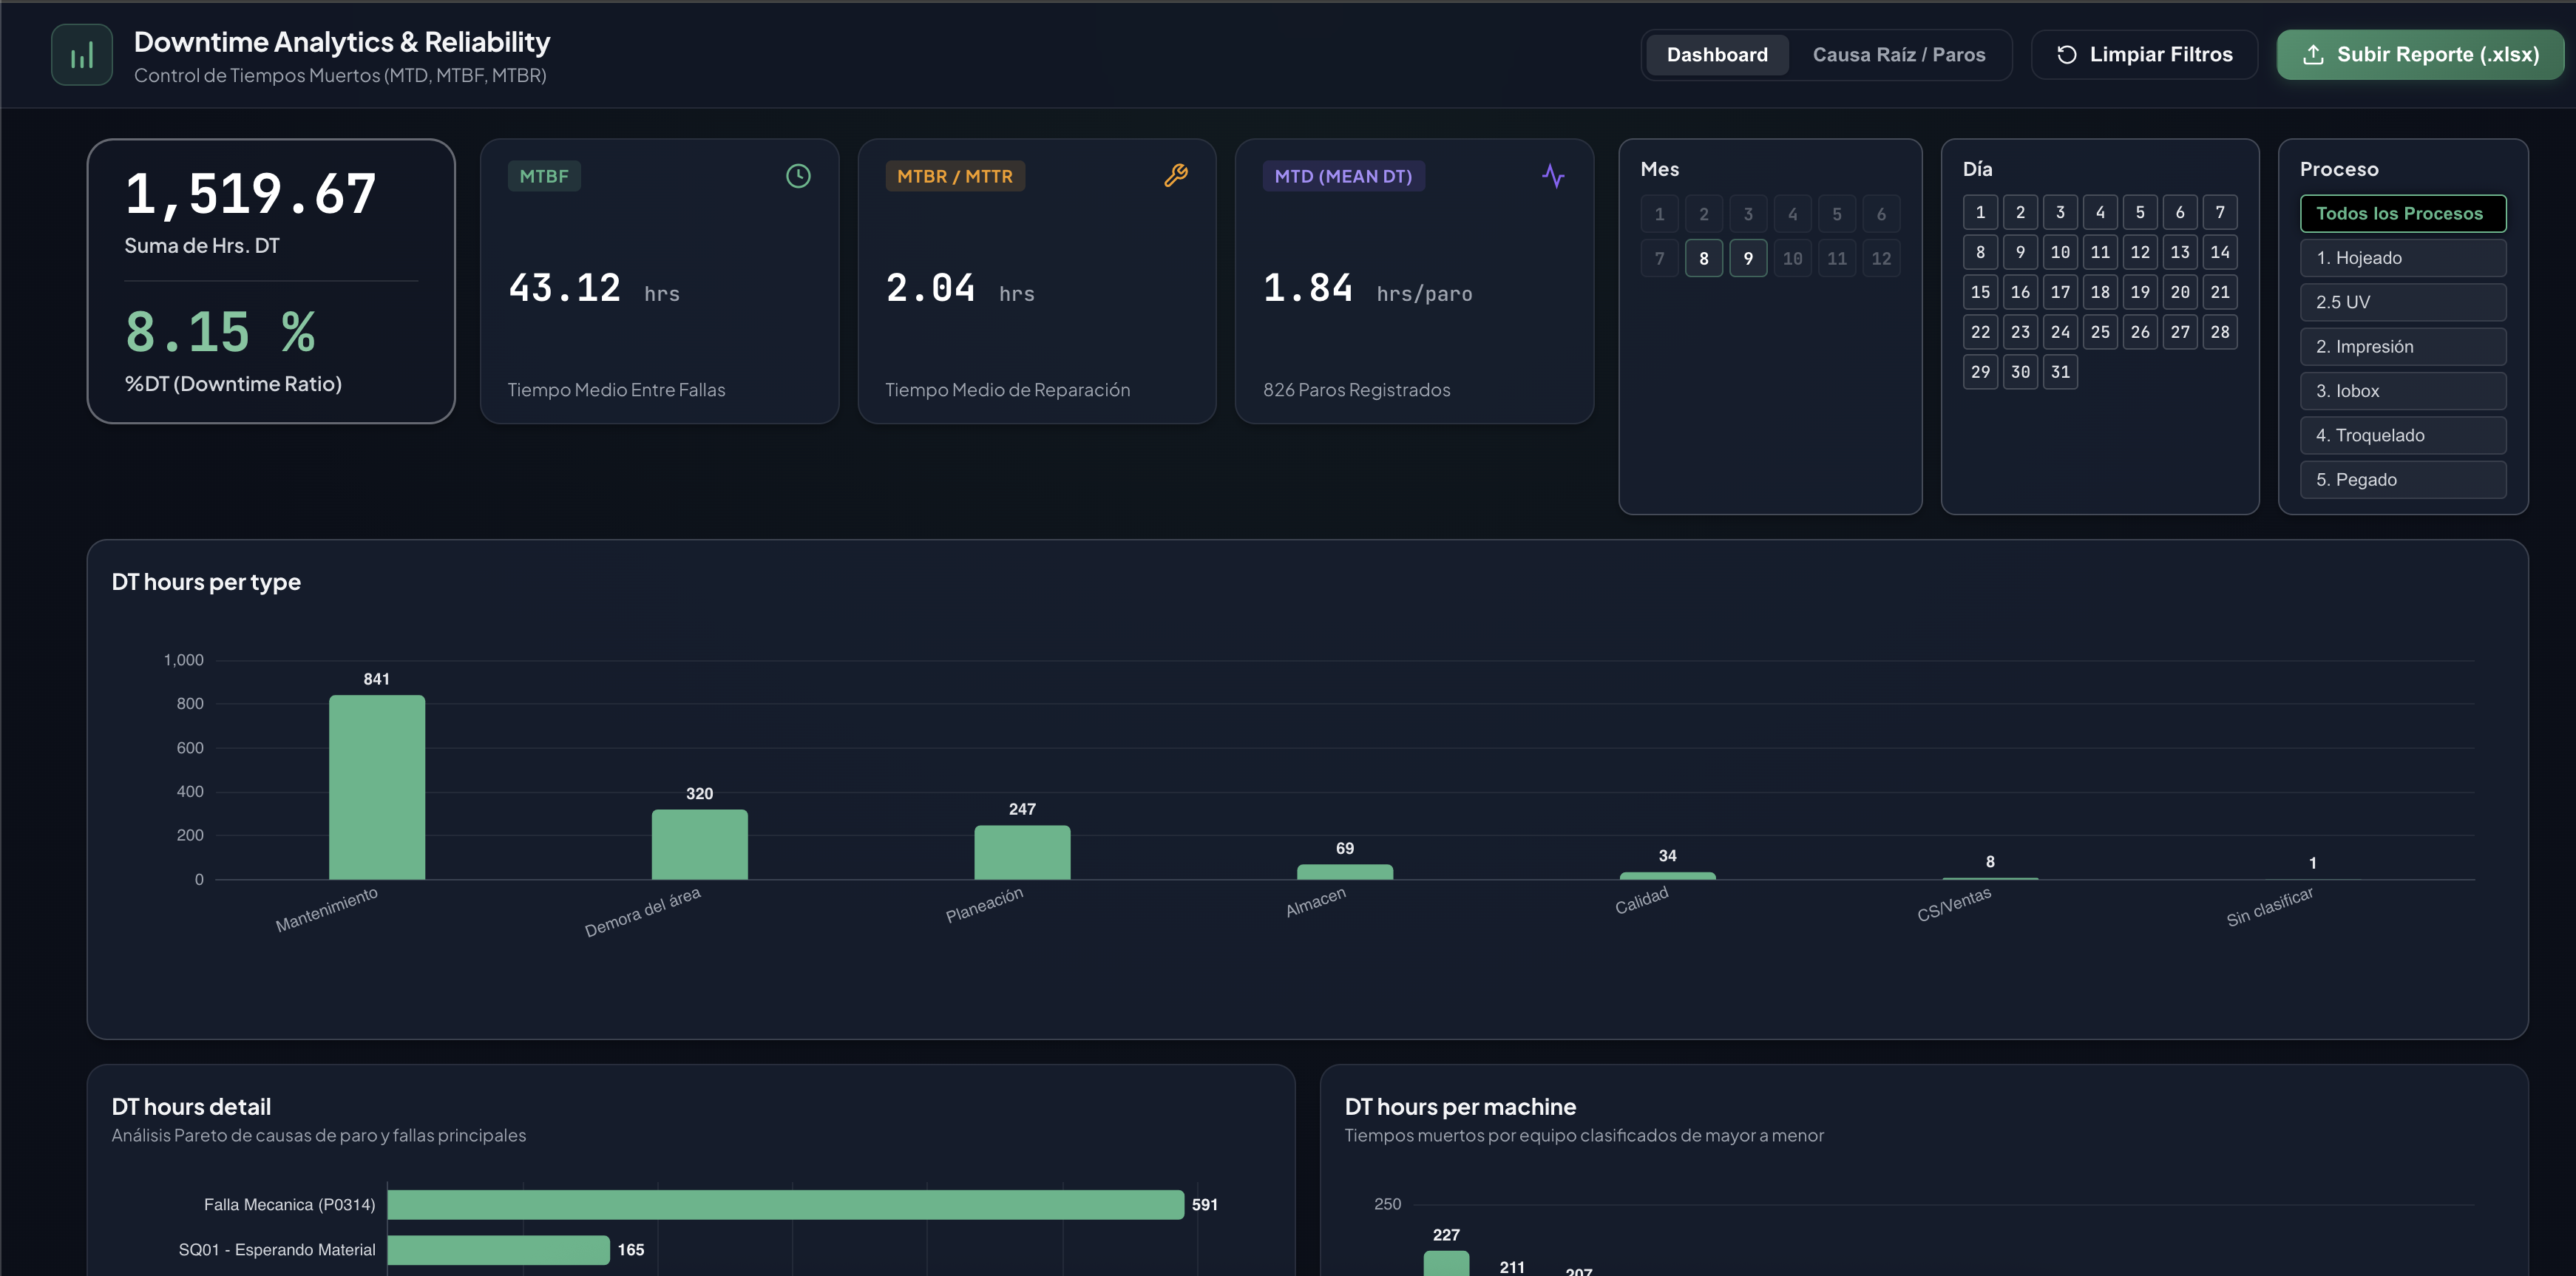This screenshot has width=2576, height=1276.
Task: Select month 1 in Mes filter
Action: click(x=1660, y=214)
